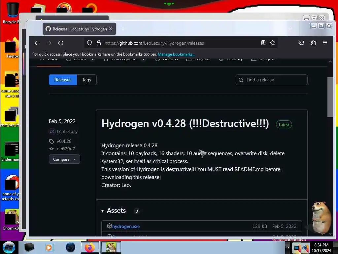The height and width of the screenshot is (254, 338).
Task: Open the Firefox hamburger application menu
Action: pos(325,43)
